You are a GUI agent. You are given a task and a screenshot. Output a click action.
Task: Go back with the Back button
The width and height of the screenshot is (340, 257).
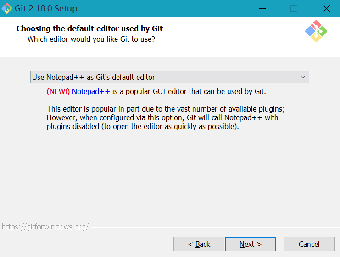point(199,244)
